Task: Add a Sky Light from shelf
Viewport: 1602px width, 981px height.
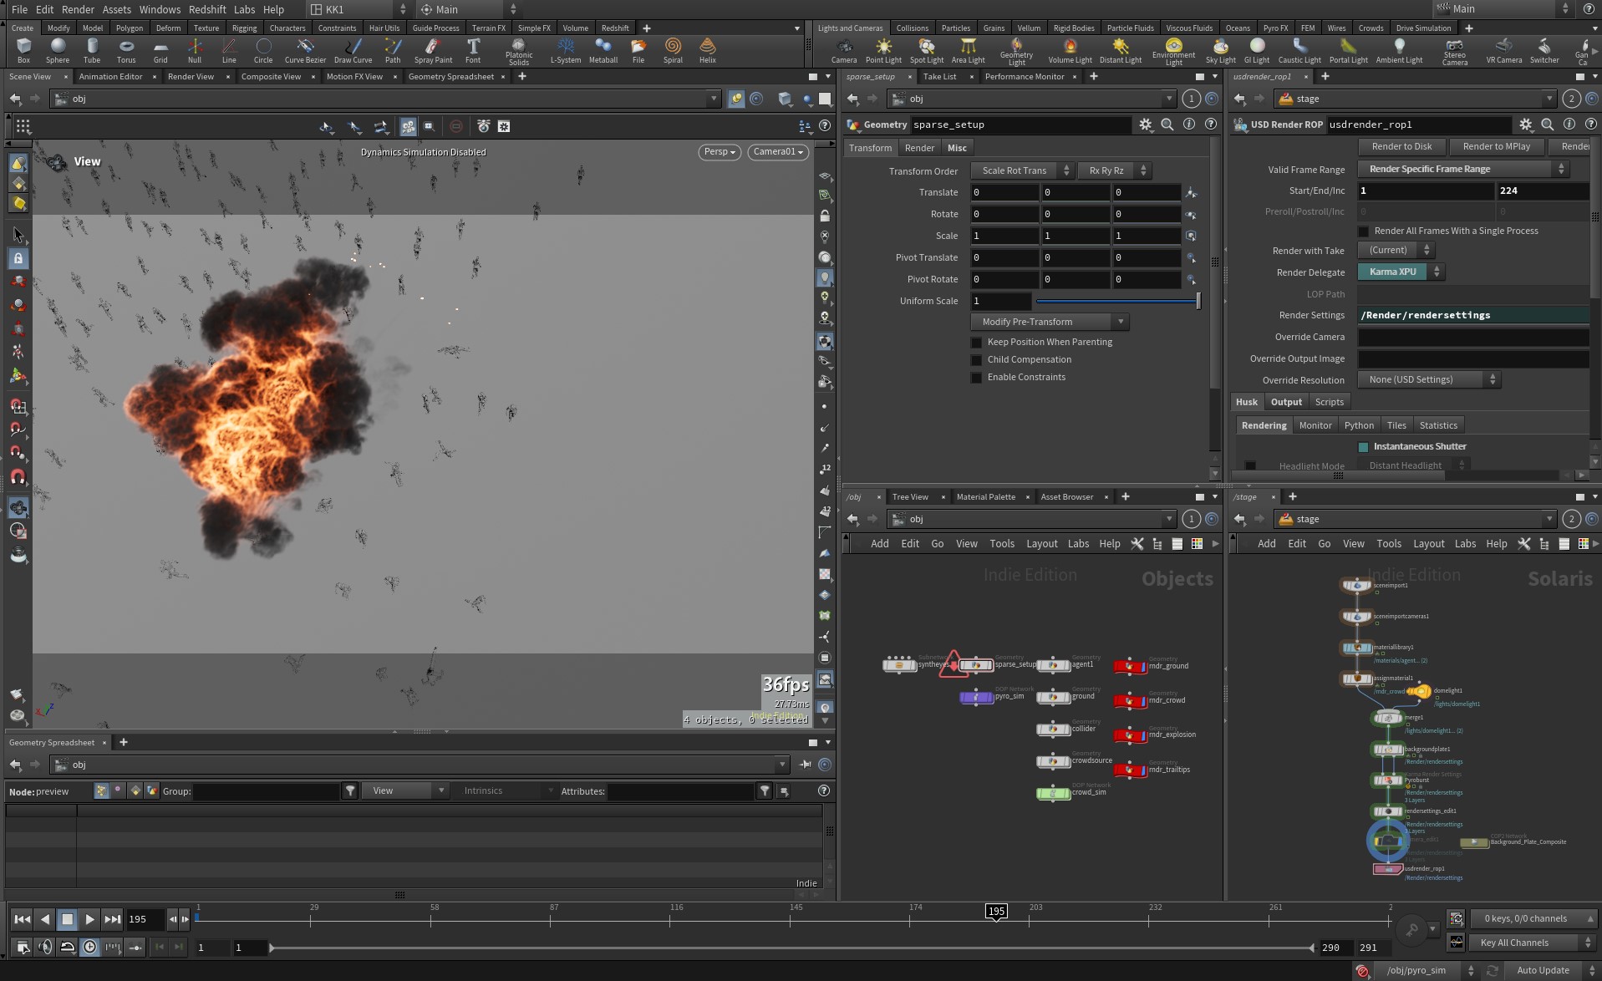Action: 1220,50
